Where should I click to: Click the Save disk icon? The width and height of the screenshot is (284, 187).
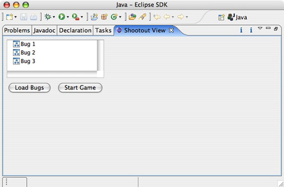pos(24,17)
